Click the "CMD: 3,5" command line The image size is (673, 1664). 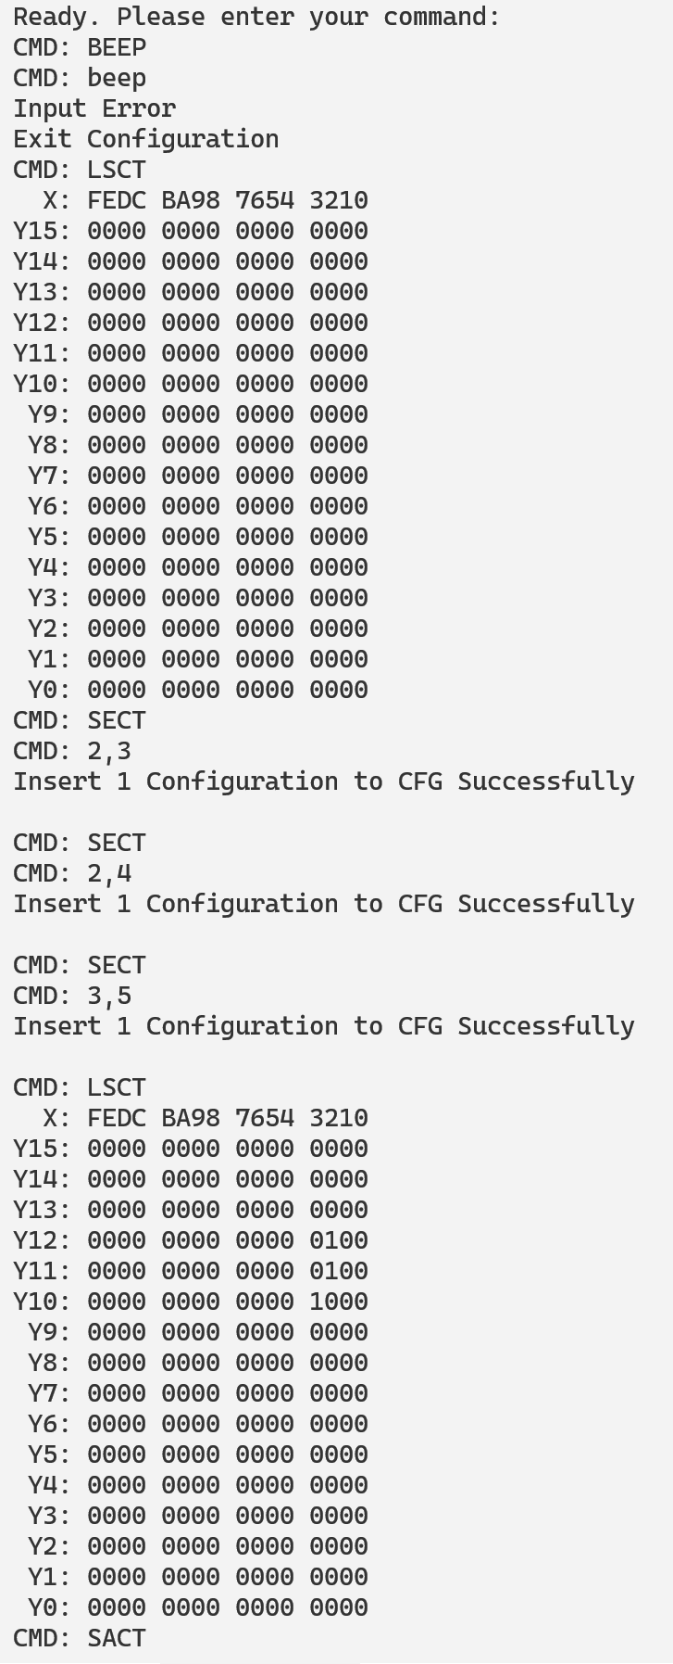pyautogui.click(x=72, y=996)
